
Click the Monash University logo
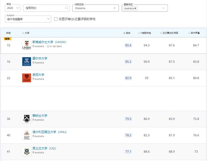coord(27,119)
